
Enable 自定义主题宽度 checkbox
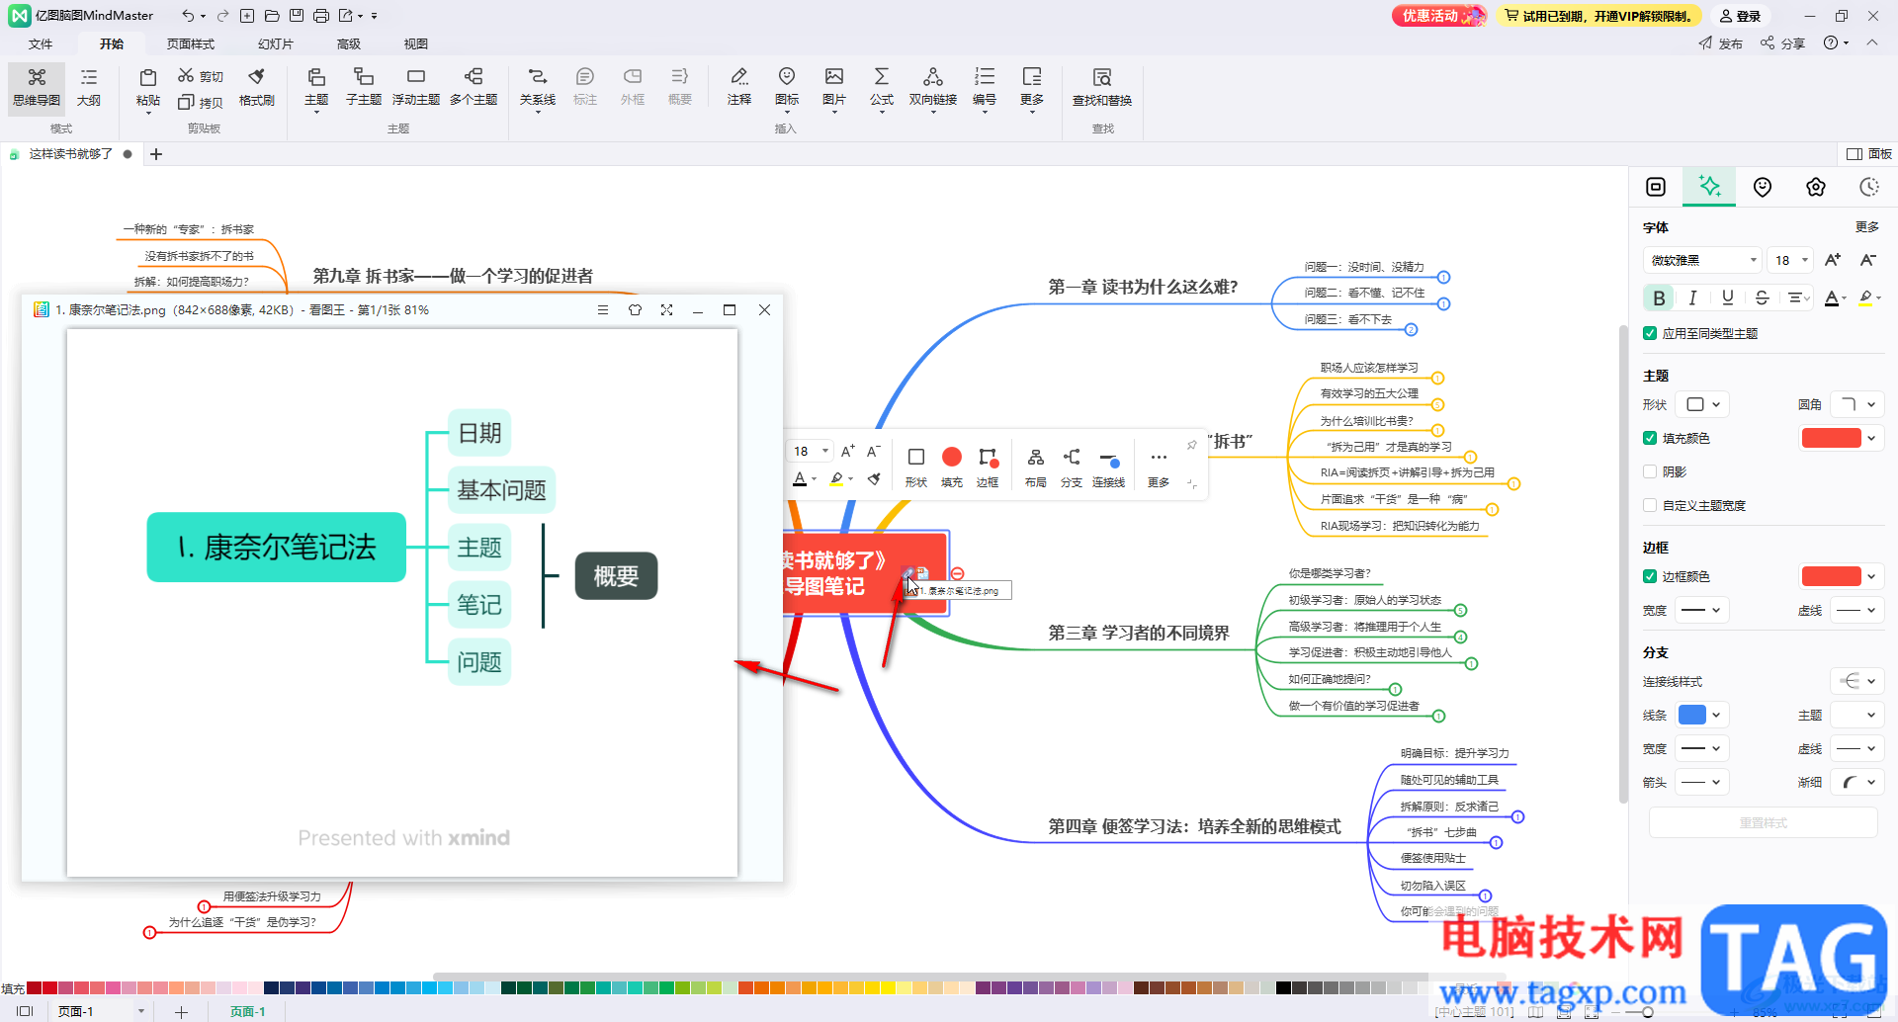point(1650,505)
